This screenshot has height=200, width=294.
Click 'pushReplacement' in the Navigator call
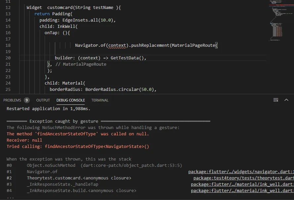click(x=150, y=45)
